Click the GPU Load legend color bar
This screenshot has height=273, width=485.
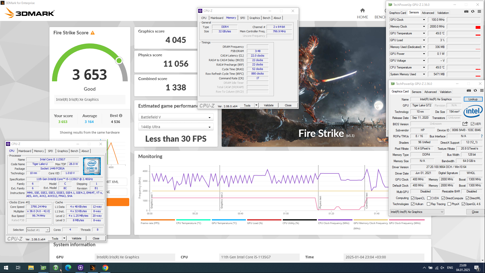[264, 220]
